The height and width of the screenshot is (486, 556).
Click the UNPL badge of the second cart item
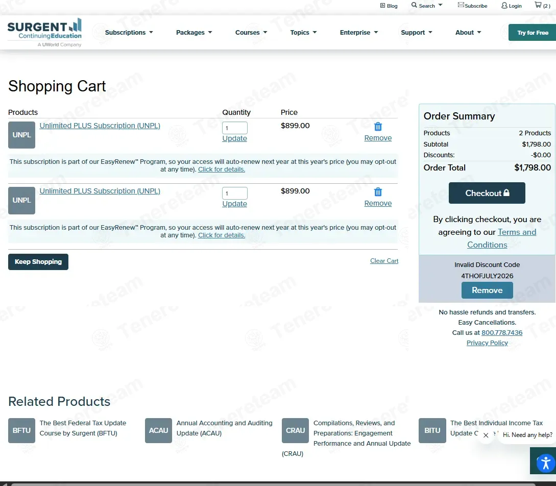21,200
